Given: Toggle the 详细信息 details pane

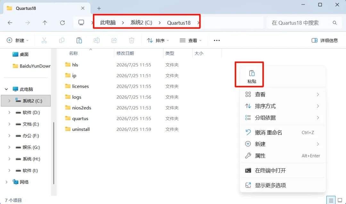Looking at the screenshot, I should 325,41.
